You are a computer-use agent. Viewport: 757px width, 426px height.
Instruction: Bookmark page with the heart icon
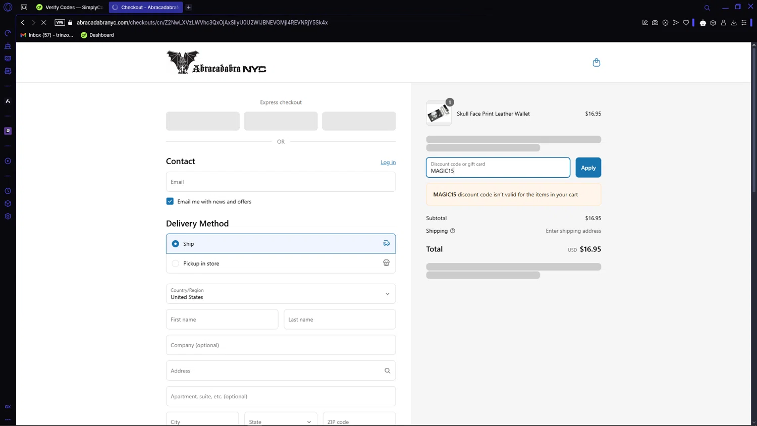click(686, 23)
